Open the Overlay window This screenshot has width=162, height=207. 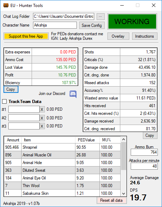118,36
